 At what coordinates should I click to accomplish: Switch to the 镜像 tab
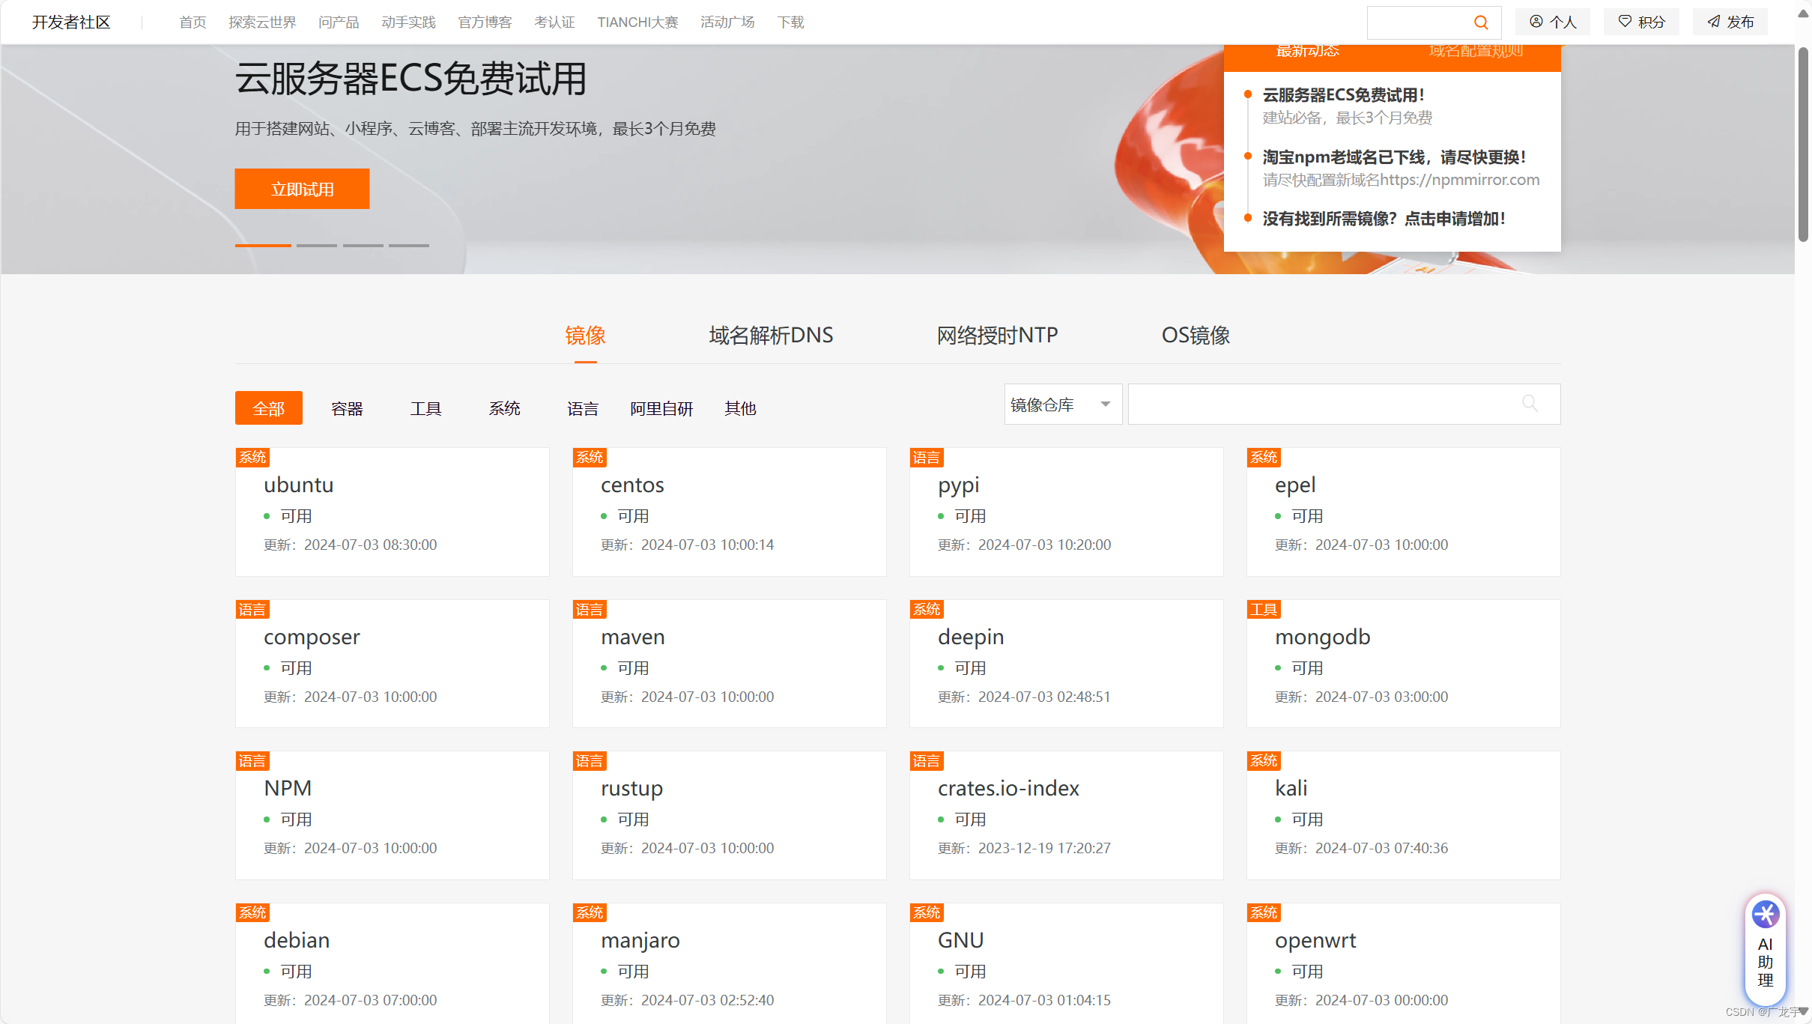[x=585, y=336]
